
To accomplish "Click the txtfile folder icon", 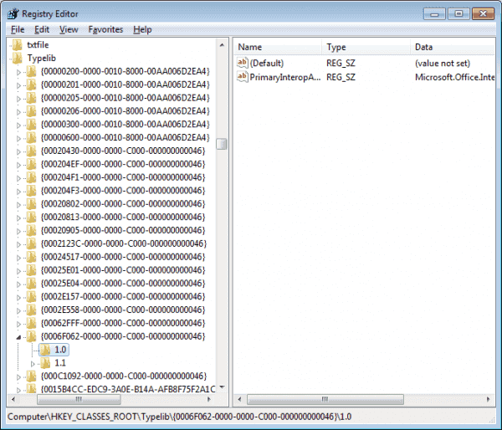I will [18, 45].
